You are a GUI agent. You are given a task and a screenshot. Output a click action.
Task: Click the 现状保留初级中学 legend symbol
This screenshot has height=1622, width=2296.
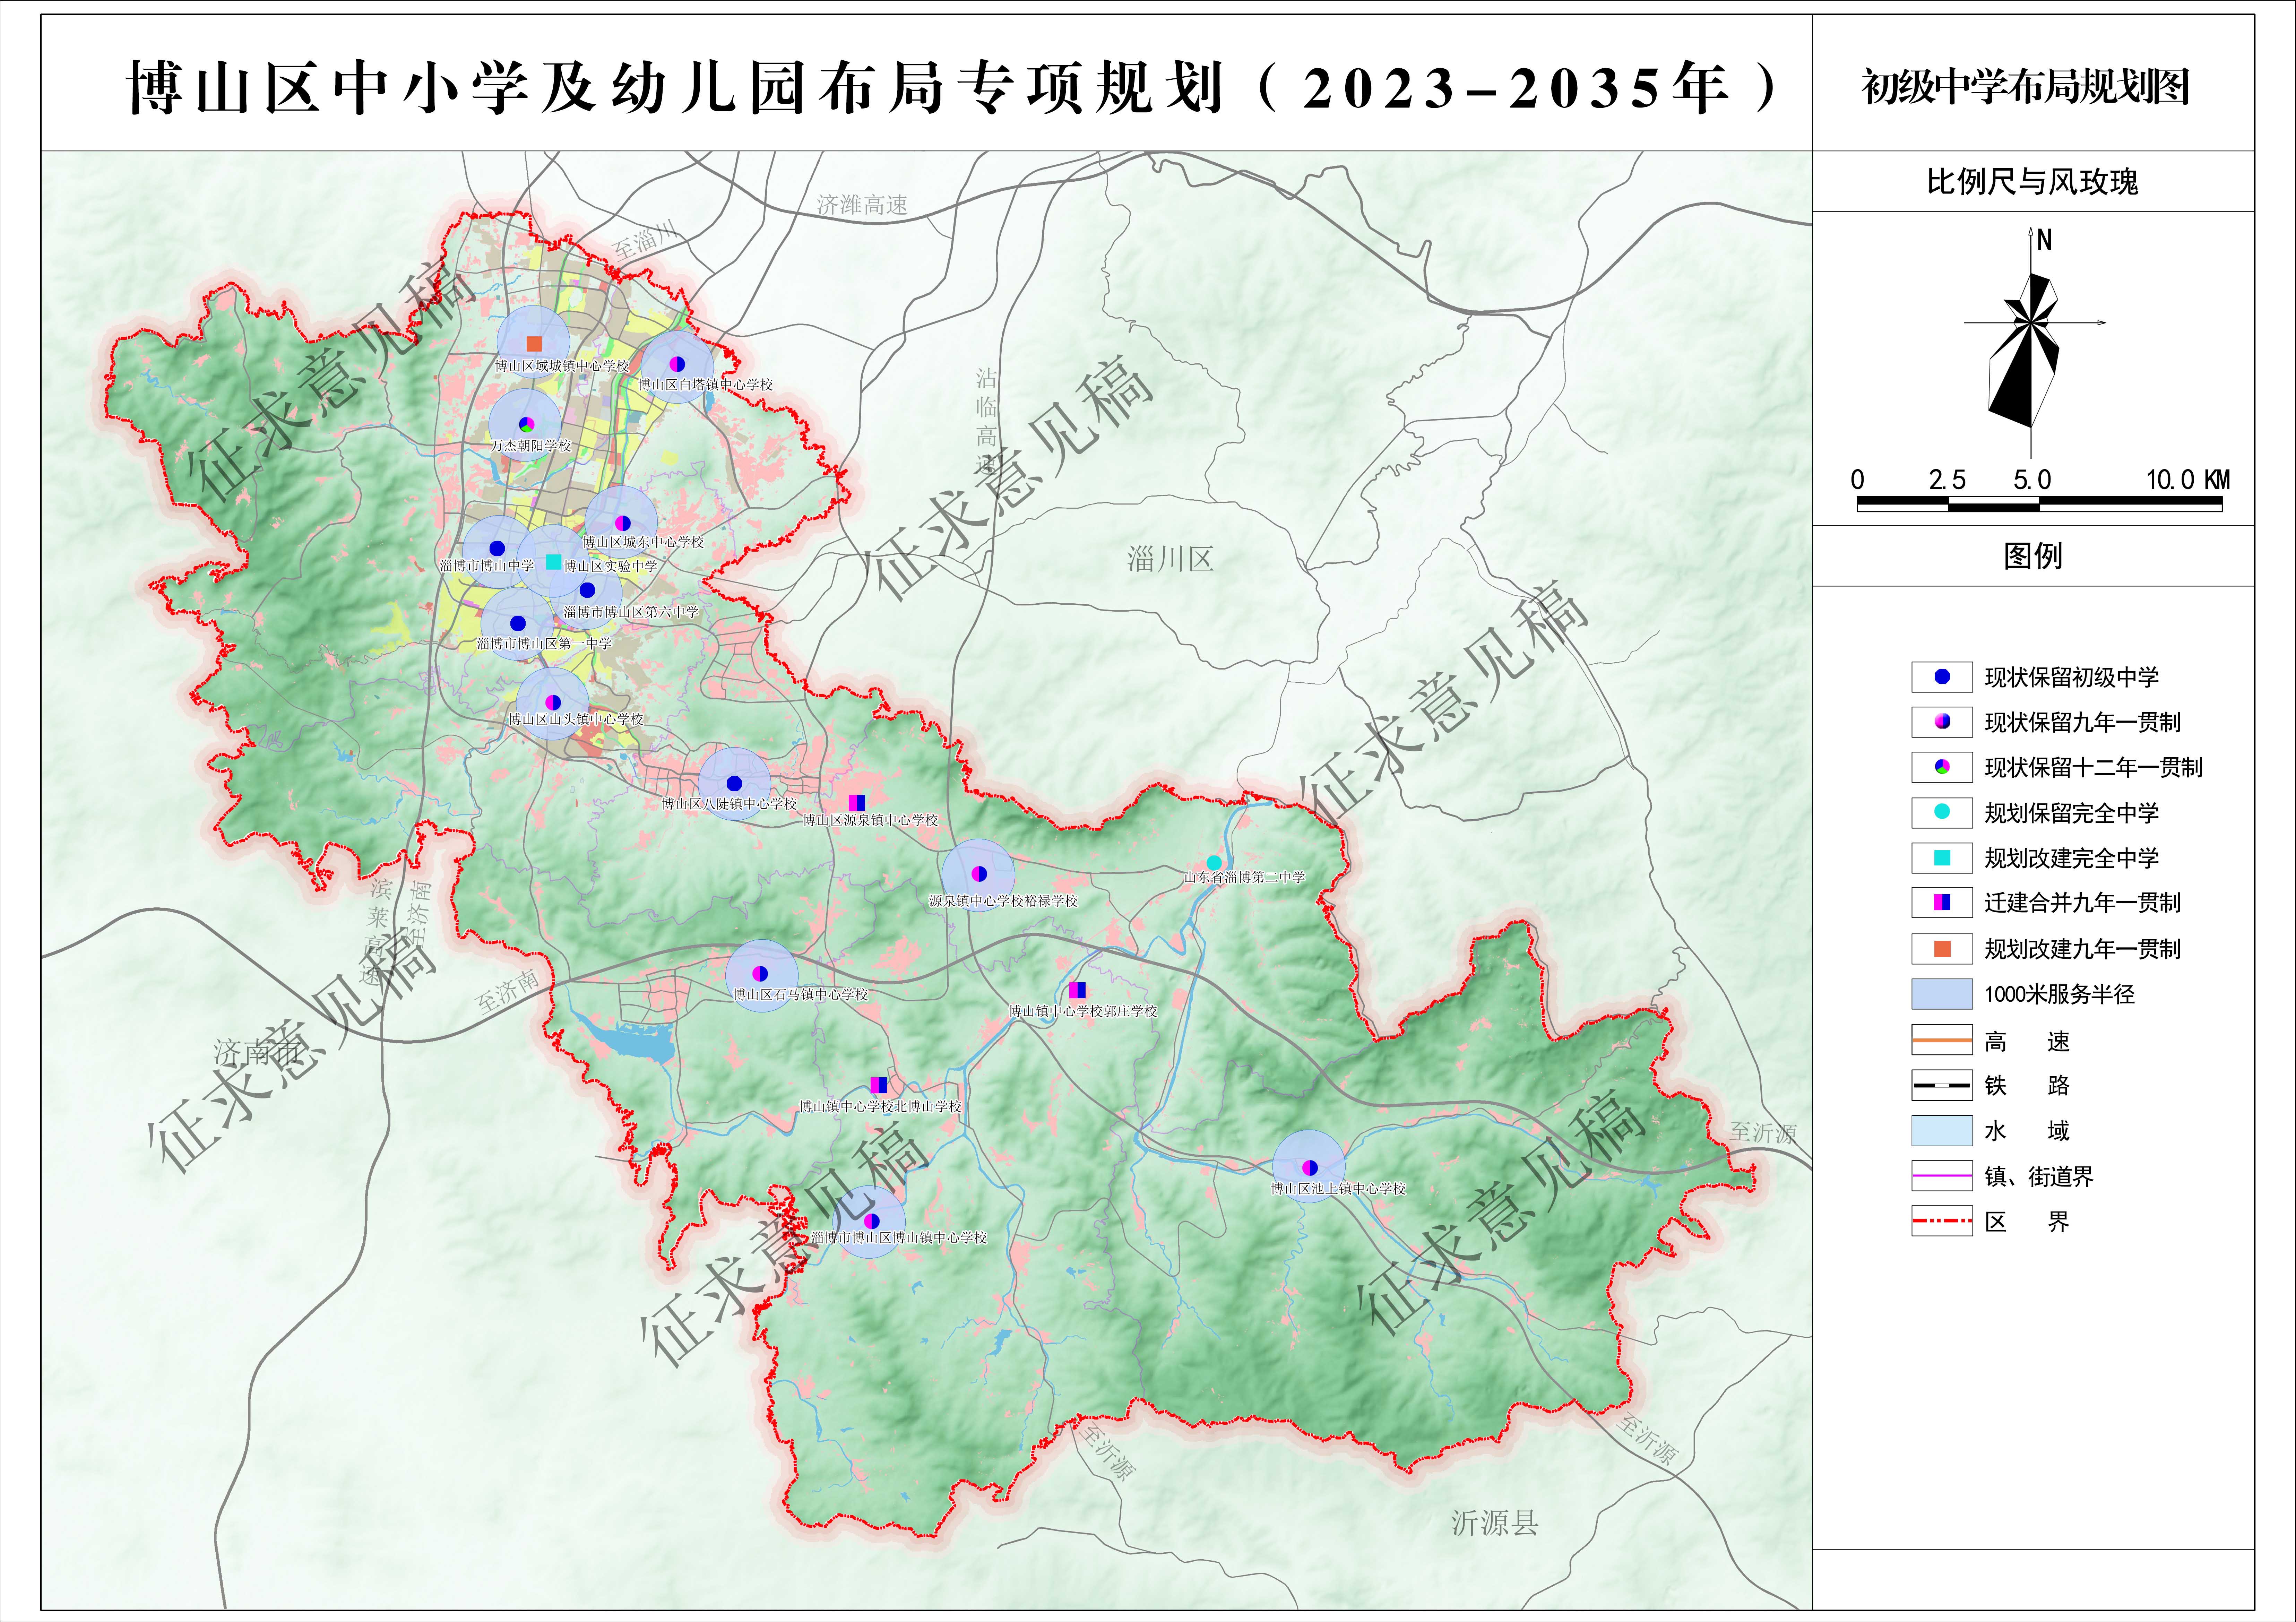point(1942,677)
